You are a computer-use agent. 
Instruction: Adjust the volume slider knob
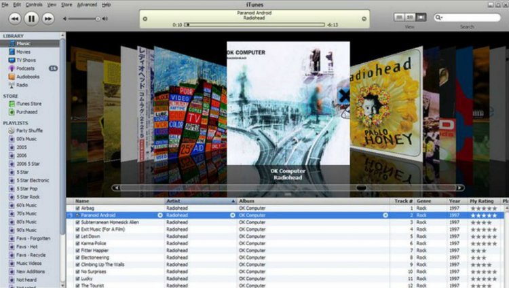coord(98,19)
